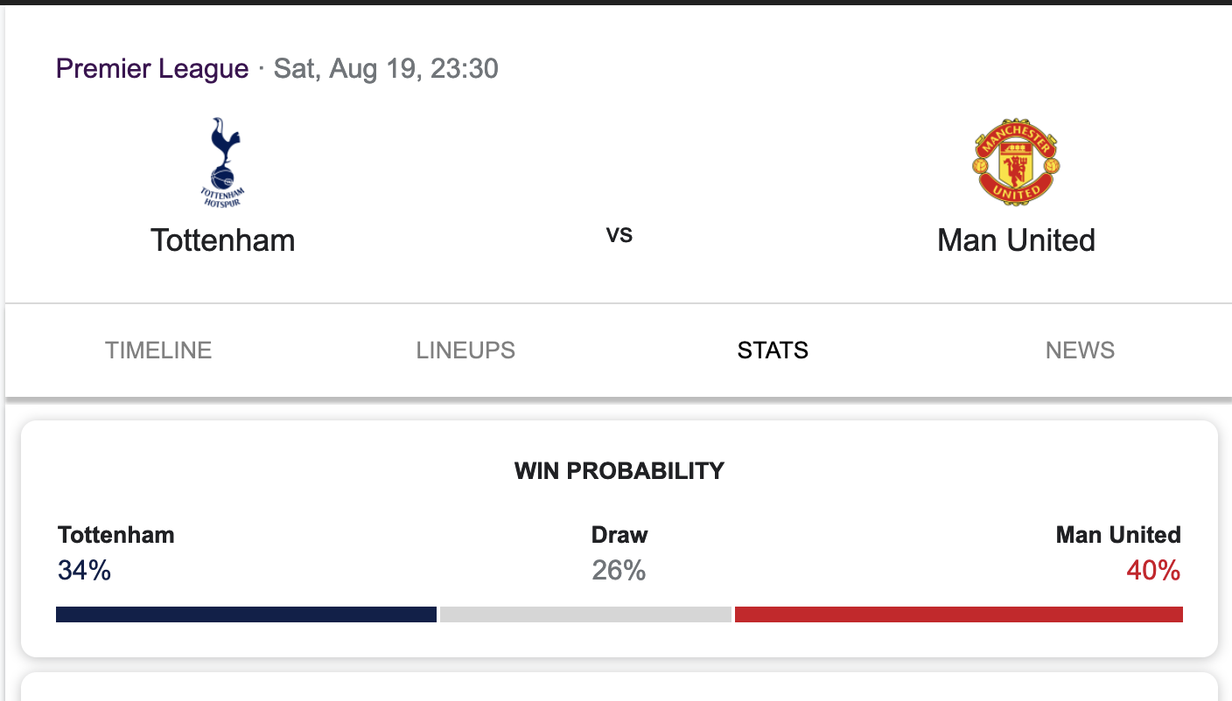Click the red Man United probability bar
The image size is (1232, 701).
(x=958, y=614)
